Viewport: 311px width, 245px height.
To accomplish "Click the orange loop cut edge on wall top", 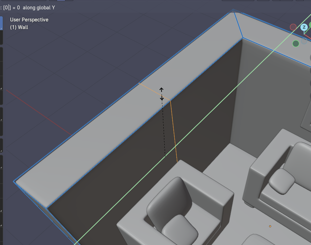I will click(x=154, y=92).
